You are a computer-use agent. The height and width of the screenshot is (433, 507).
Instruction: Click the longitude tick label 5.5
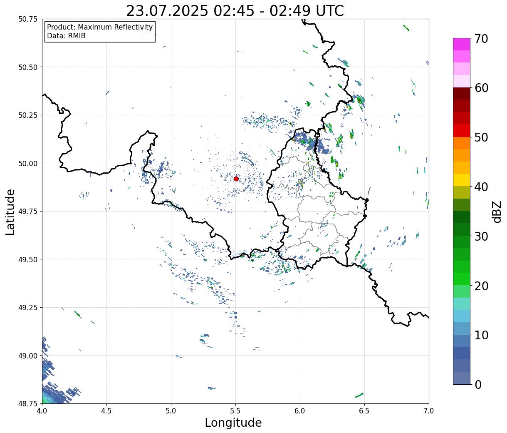(x=235, y=411)
